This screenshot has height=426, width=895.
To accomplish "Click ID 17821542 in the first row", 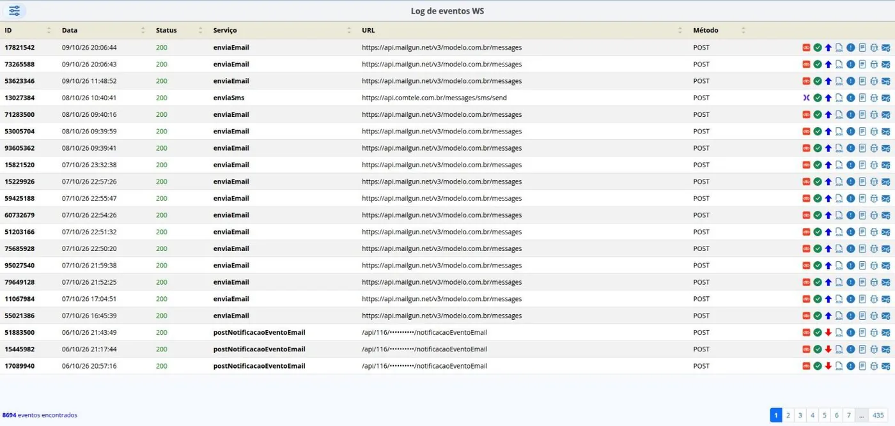I will pos(20,47).
